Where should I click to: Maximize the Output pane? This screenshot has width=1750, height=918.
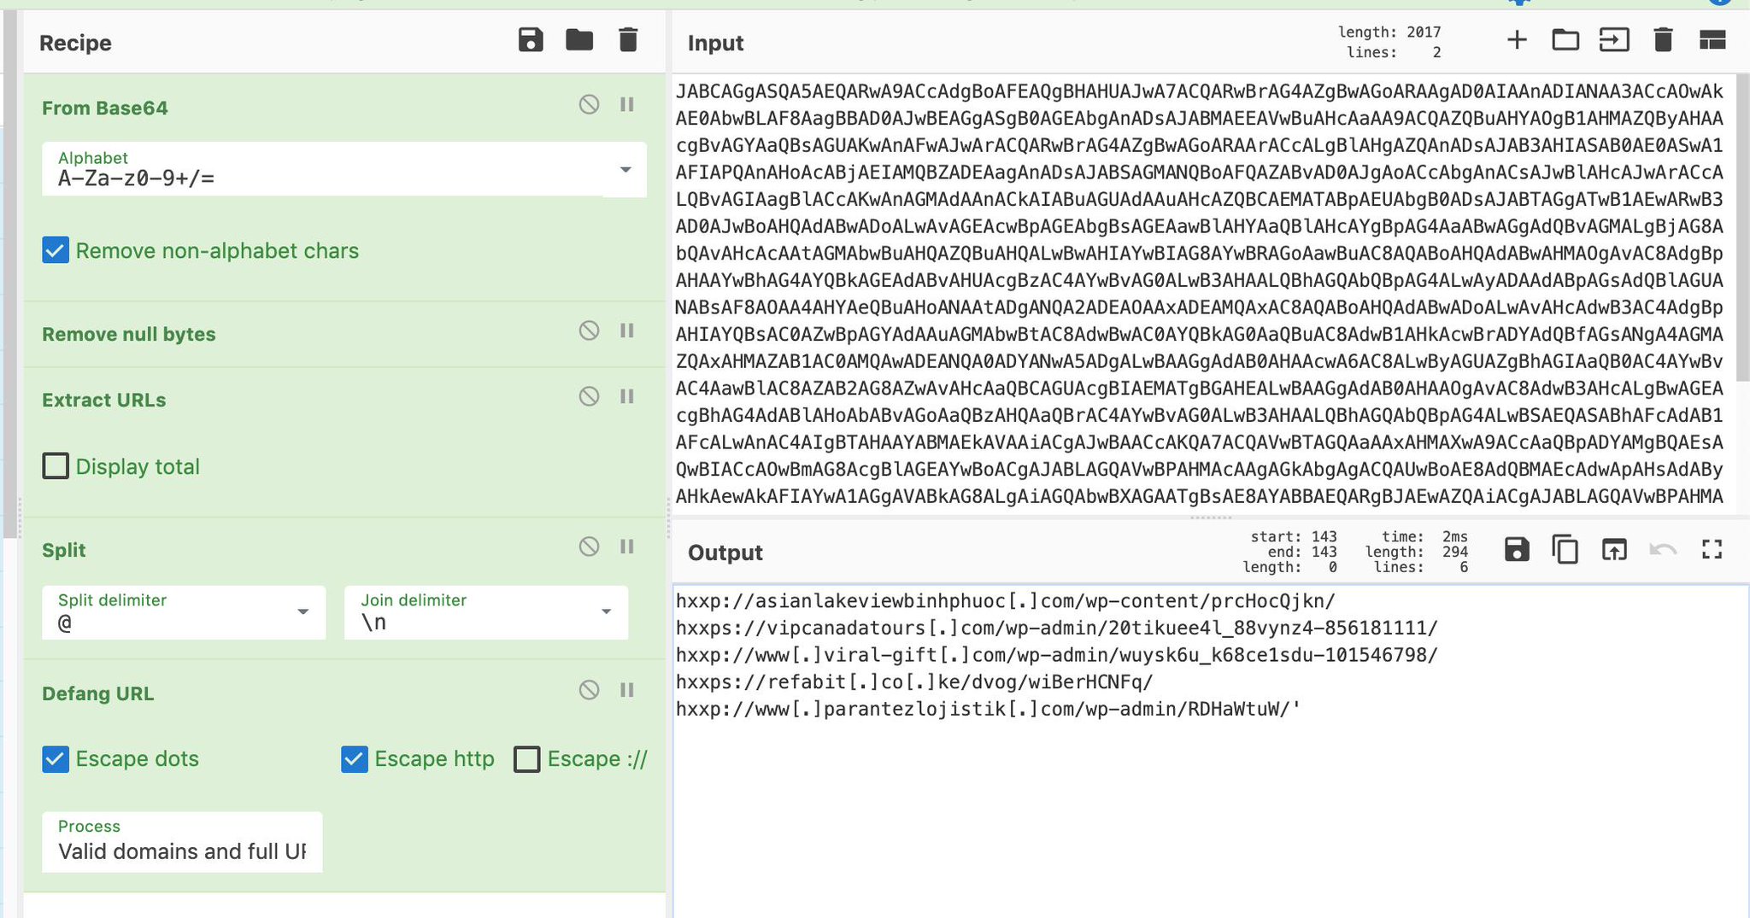1712,550
